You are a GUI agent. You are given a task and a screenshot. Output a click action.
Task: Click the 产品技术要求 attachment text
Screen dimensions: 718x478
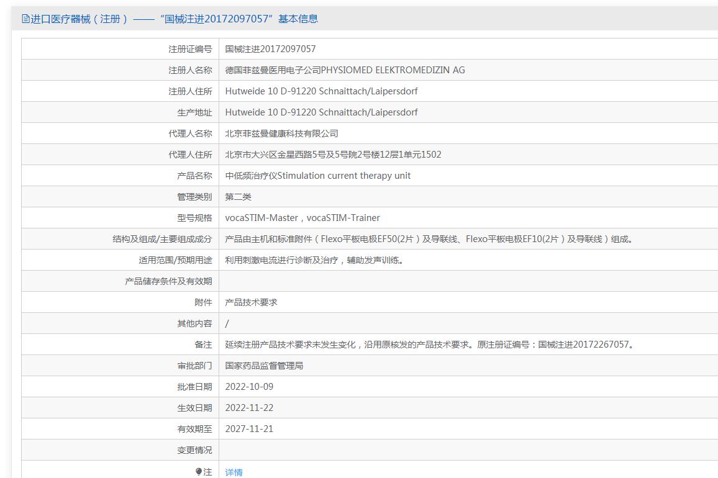(251, 302)
